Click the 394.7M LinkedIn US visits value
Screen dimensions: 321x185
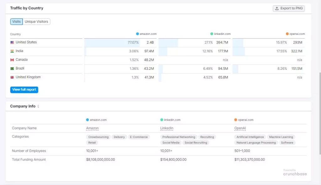(222, 42)
